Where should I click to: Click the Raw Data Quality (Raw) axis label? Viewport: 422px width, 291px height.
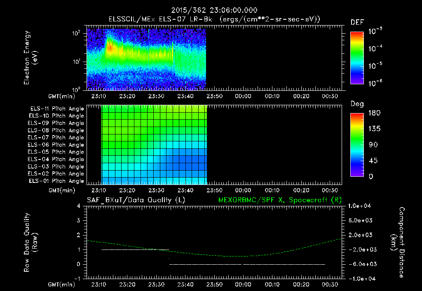point(30,242)
